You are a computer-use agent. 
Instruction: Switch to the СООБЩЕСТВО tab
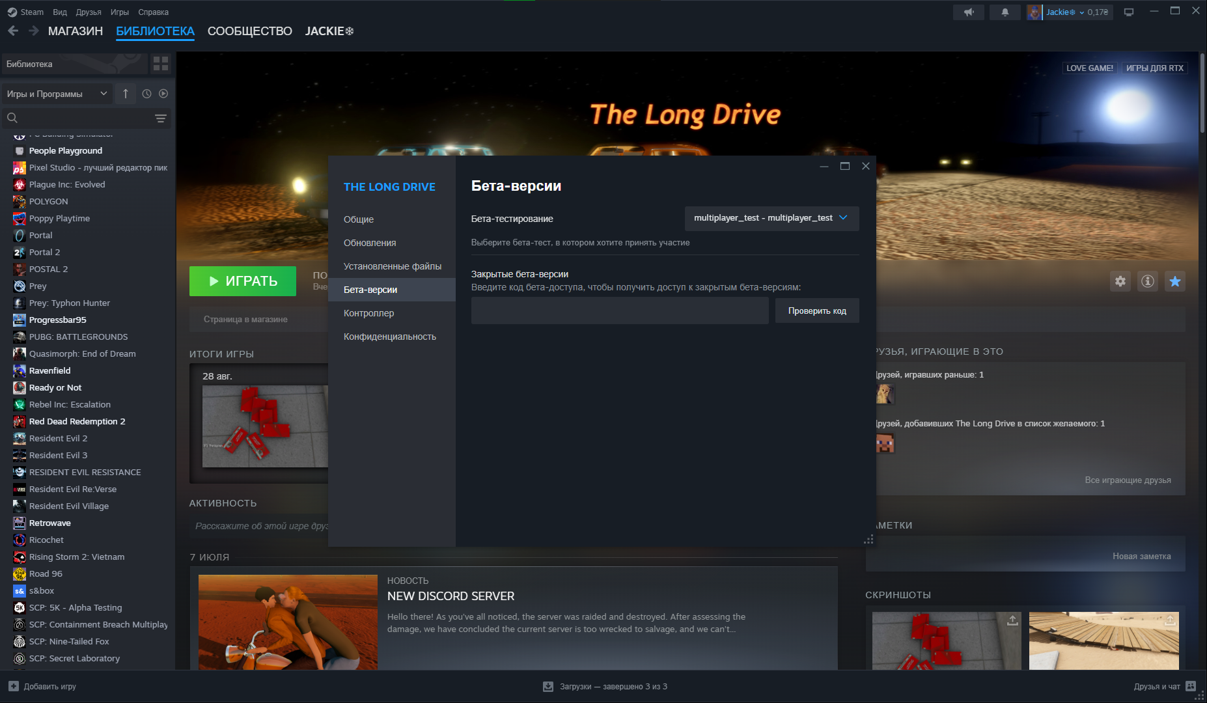250,31
